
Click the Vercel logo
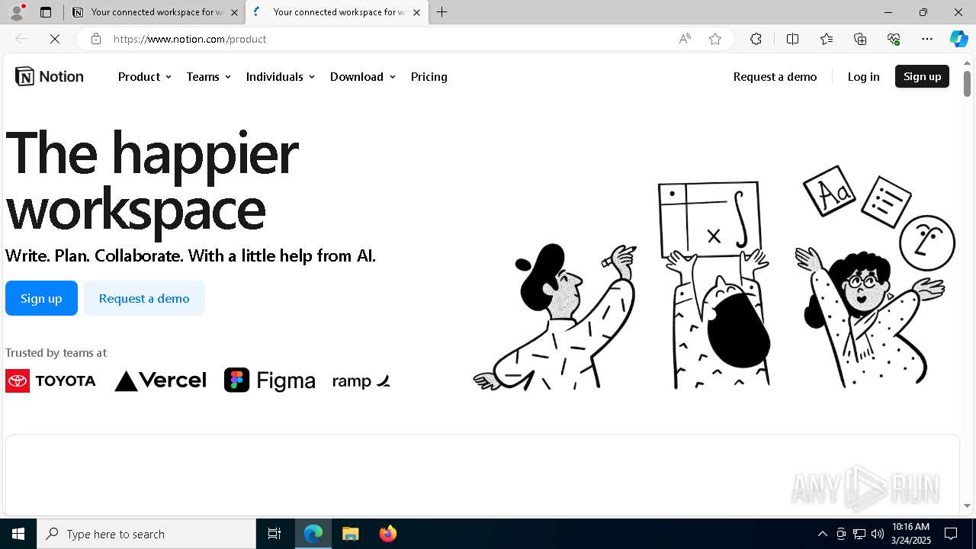160,380
